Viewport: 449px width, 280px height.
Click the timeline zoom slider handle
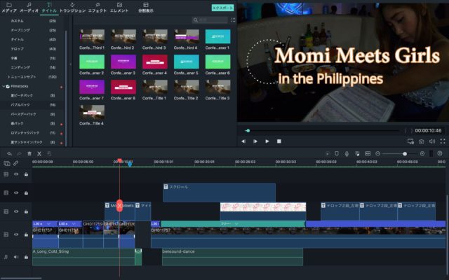404,153
